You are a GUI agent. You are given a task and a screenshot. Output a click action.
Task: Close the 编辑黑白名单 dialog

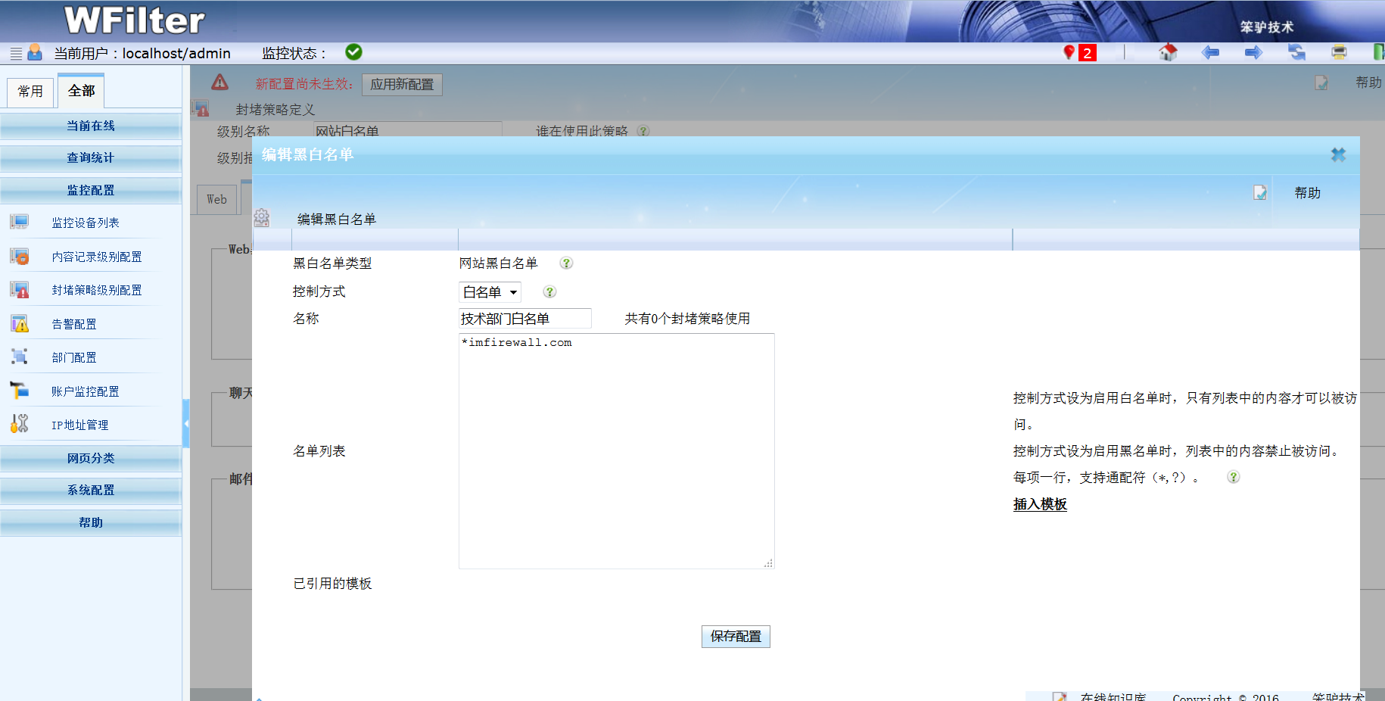(x=1338, y=155)
